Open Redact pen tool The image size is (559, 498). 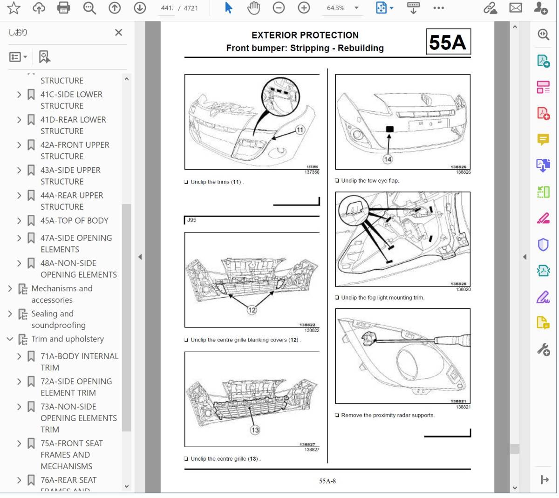click(x=543, y=218)
